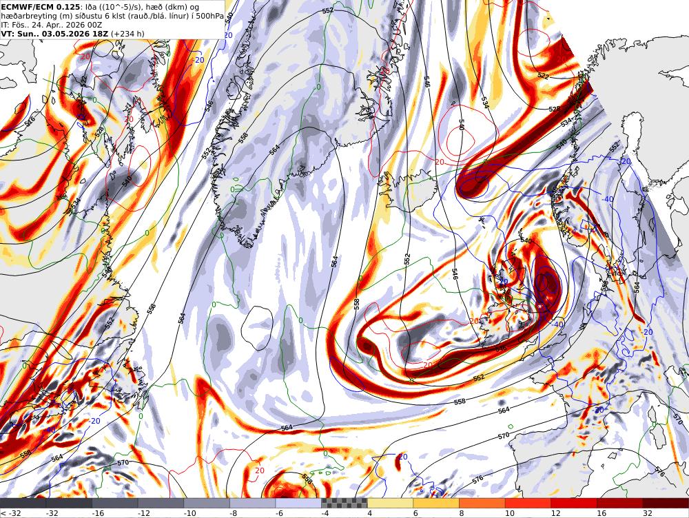Click the '-4' legend label
Viewport: 689px width, 518px height.
pos(325,513)
